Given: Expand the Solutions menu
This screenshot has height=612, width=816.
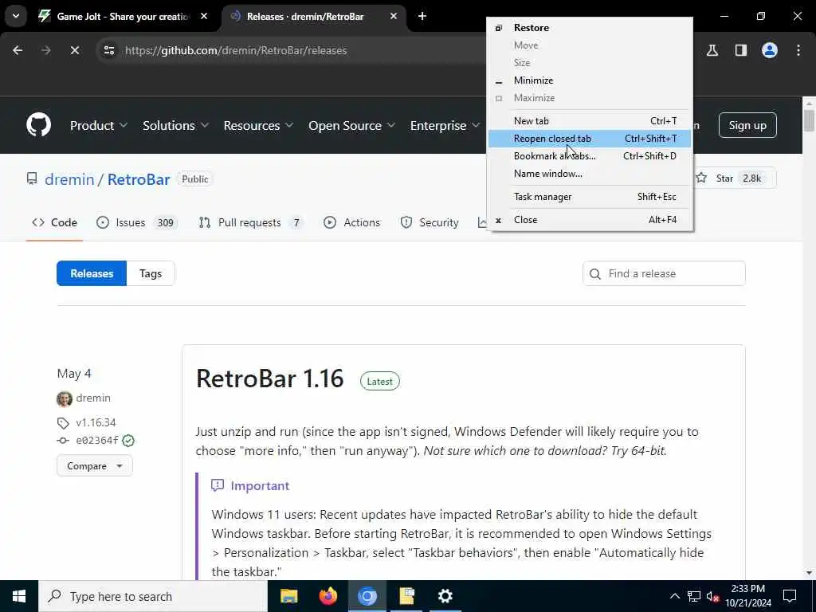Looking at the screenshot, I should pyautogui.click(x=175, y=125).
